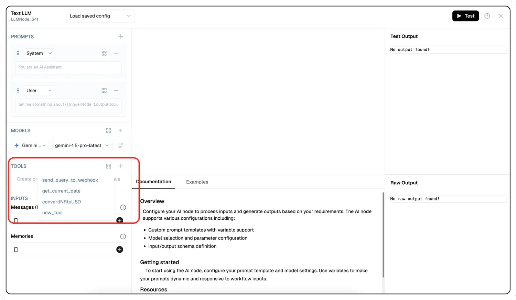Switch to the Examples tab
This screenshot has width=516, height=300.
(197, 182)
